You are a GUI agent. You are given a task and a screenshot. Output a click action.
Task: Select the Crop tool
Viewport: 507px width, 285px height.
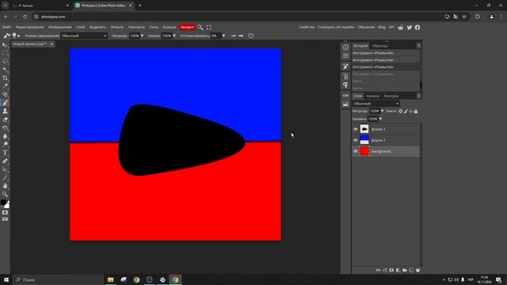pos(5,78)
